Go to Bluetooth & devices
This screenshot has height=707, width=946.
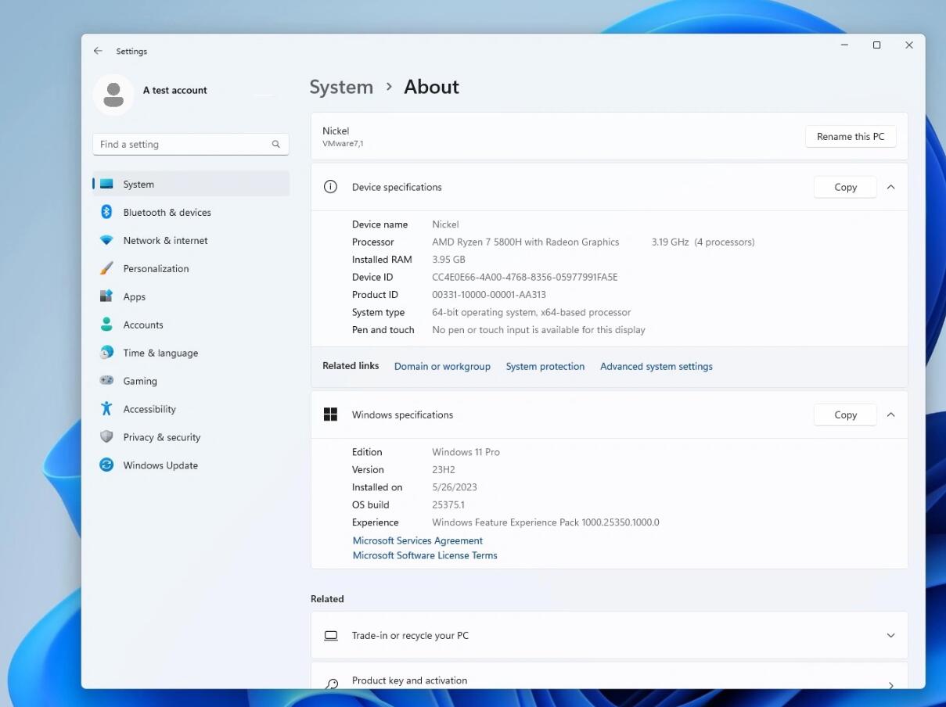[191, 213]
